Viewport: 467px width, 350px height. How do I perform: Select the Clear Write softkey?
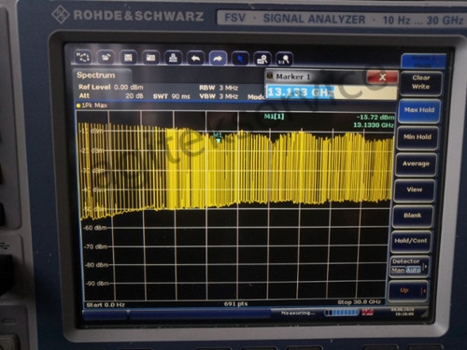pos(421,83)
